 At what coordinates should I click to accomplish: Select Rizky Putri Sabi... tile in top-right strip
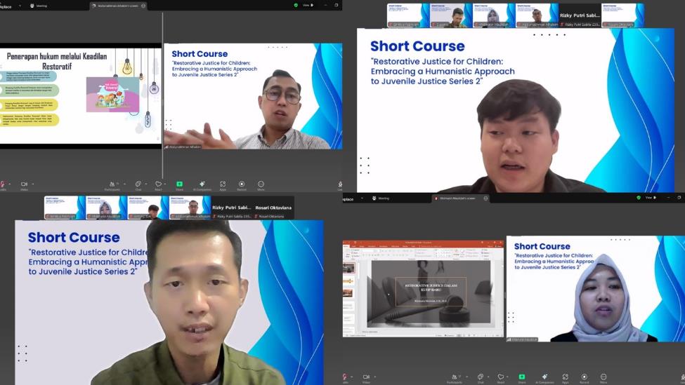580,15
